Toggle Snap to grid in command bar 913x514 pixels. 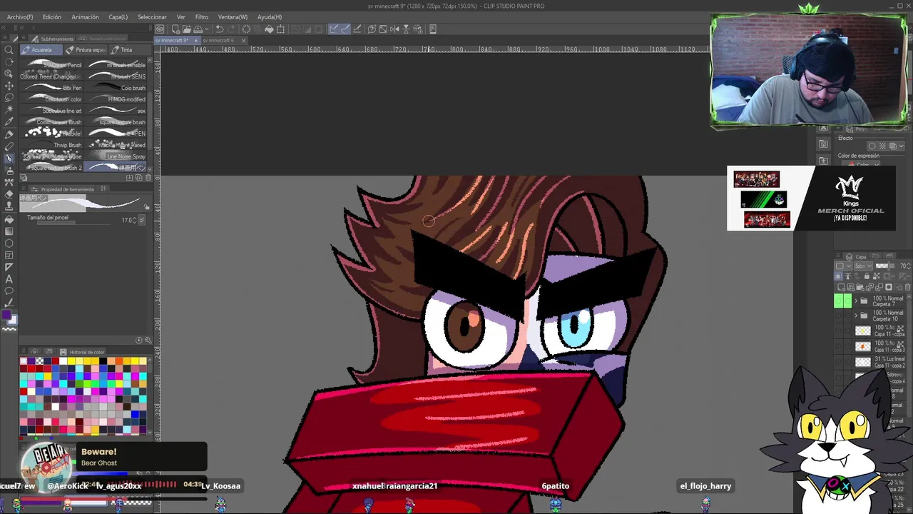[357, 29]
